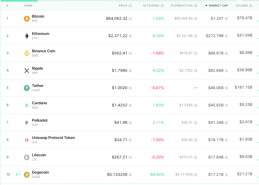This screenshot has width=259, height=185.
Task: Click Tether's volume value $187.15B
Action: pyautogui.click(x=244, y=87)
